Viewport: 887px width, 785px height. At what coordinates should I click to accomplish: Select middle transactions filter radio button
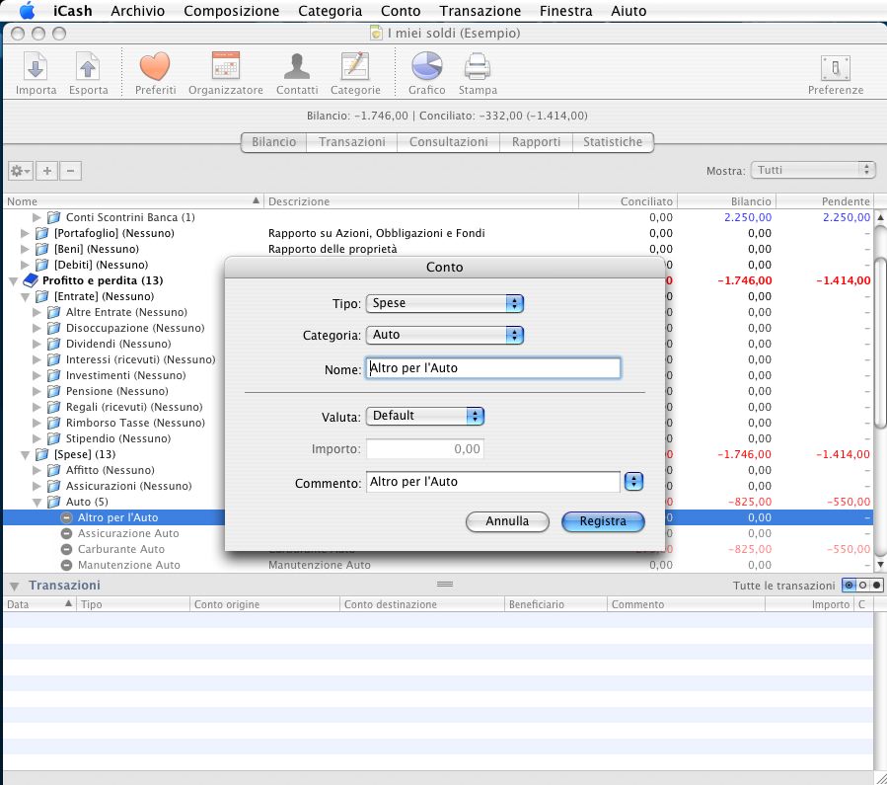point(862,586)
